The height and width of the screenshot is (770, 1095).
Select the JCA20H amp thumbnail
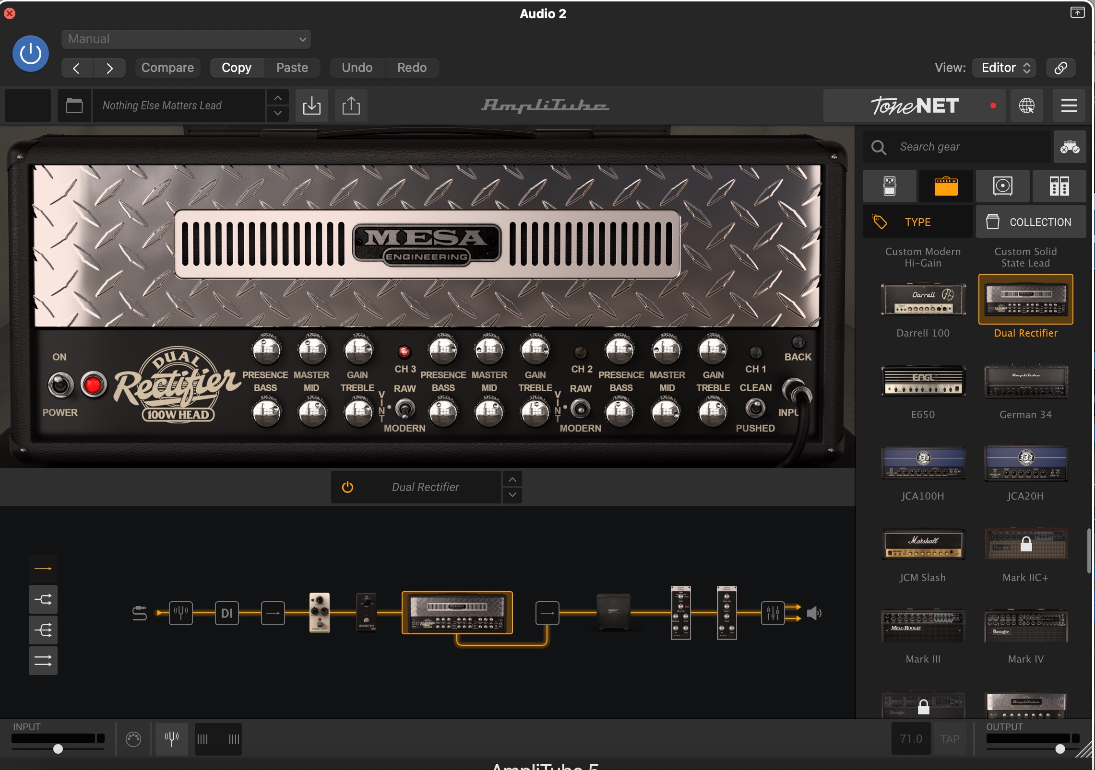pos(1025,463)
